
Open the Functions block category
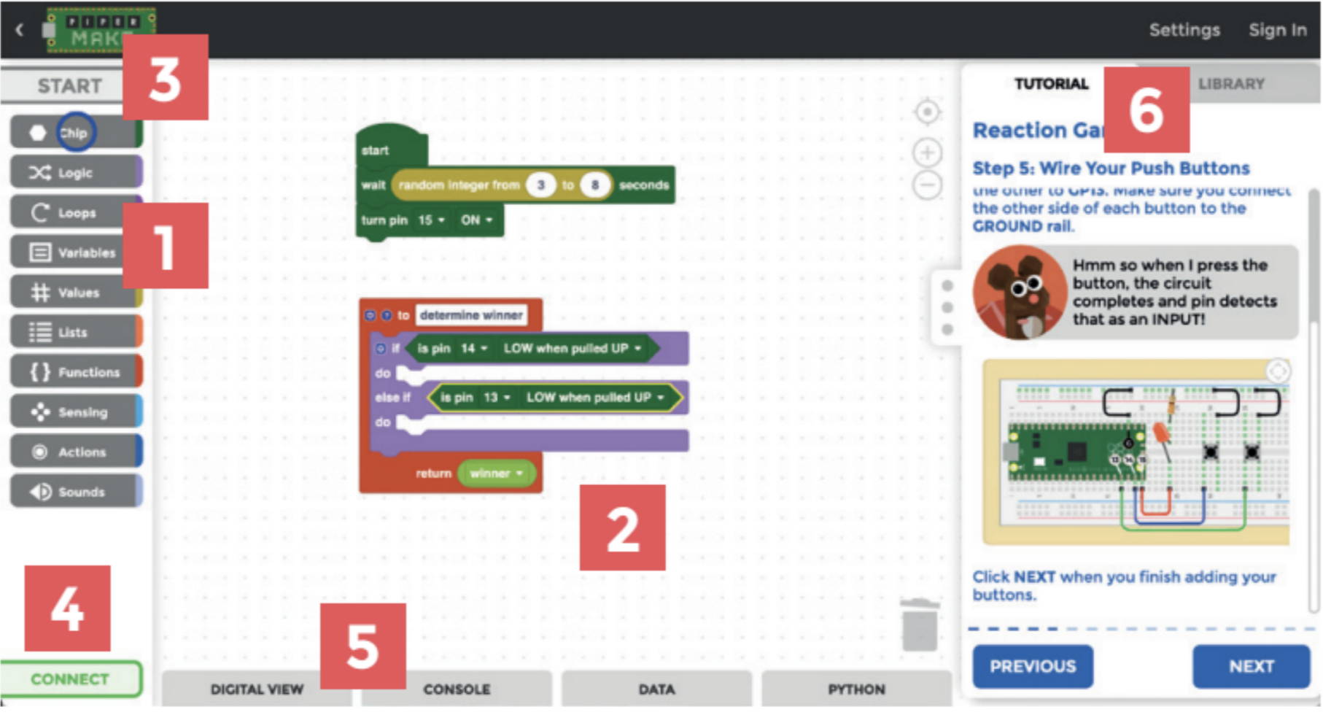76,372
